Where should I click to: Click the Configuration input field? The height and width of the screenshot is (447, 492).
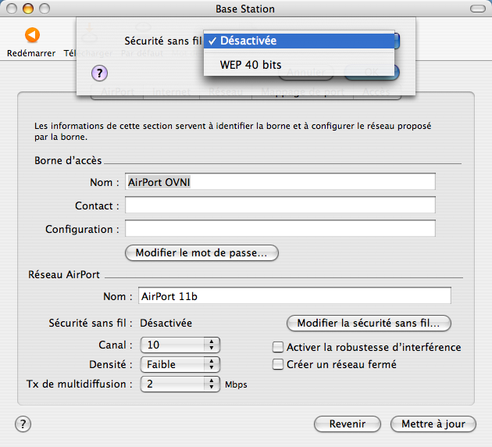(x=280, y=228)
